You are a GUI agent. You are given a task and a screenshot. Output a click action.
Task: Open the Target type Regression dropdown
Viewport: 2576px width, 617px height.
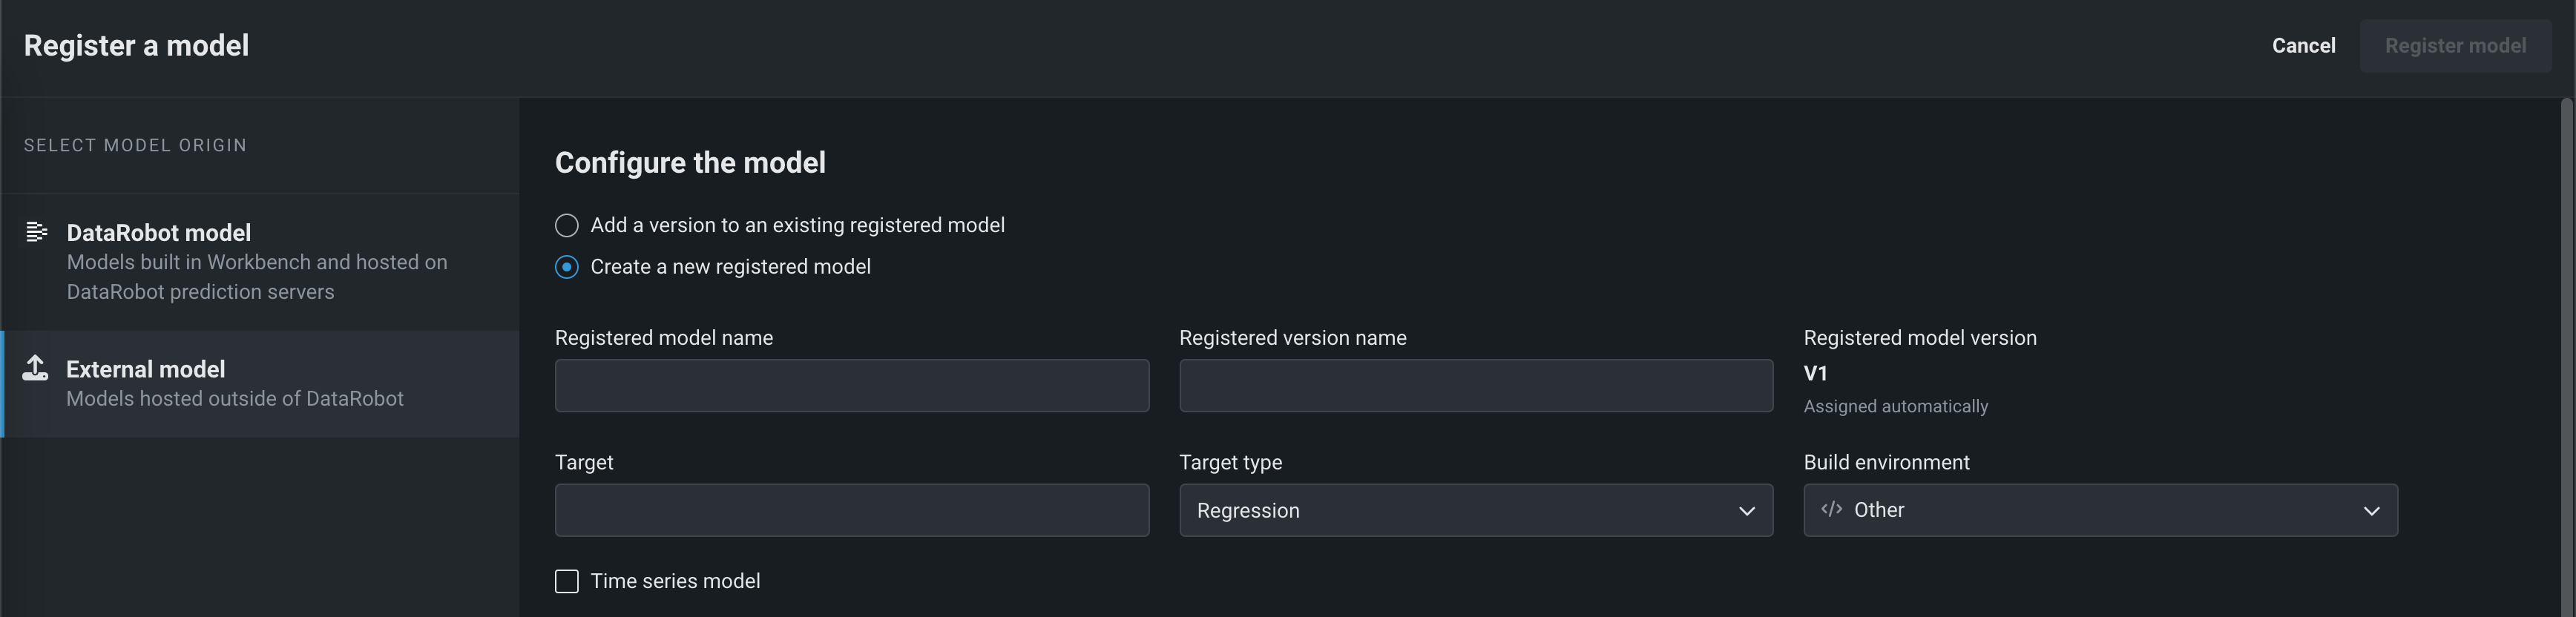[x=1475, y=511]
